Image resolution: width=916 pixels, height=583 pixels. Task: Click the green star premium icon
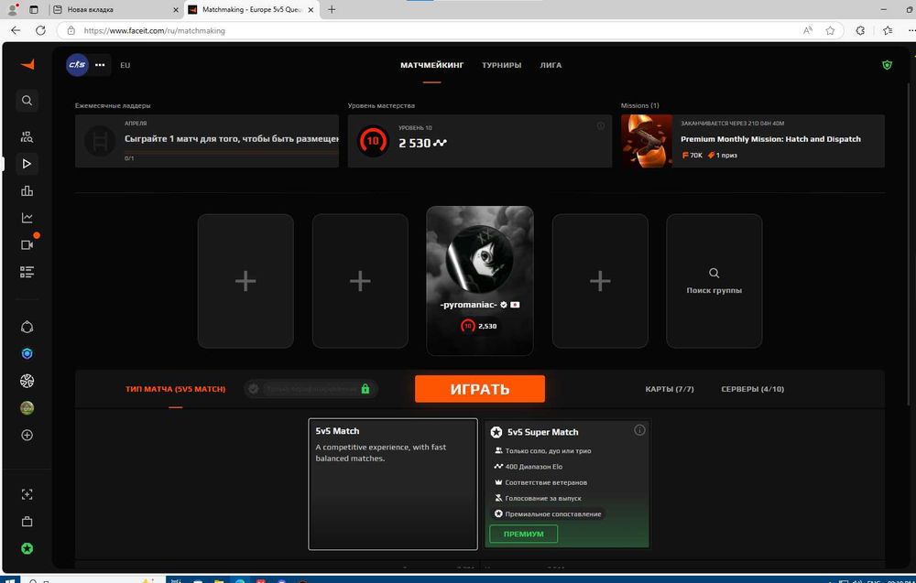tap(27, 548)
